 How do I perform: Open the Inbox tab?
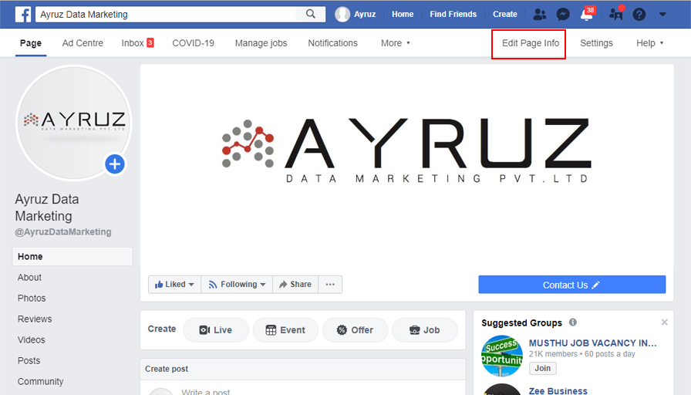pos(137,43)
